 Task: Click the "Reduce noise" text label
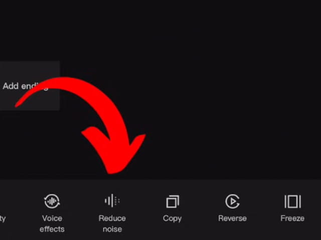pos(112,223)
